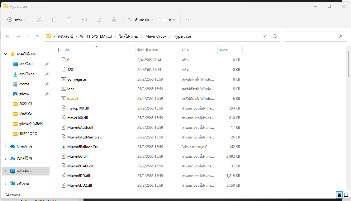Click the Paste clipboard icon

(x=69, y=20)
